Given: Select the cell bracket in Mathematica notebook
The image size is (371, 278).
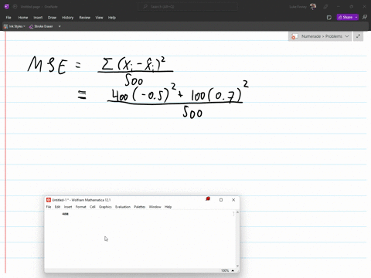Looking at the screenshot, I should pos(233,214).
